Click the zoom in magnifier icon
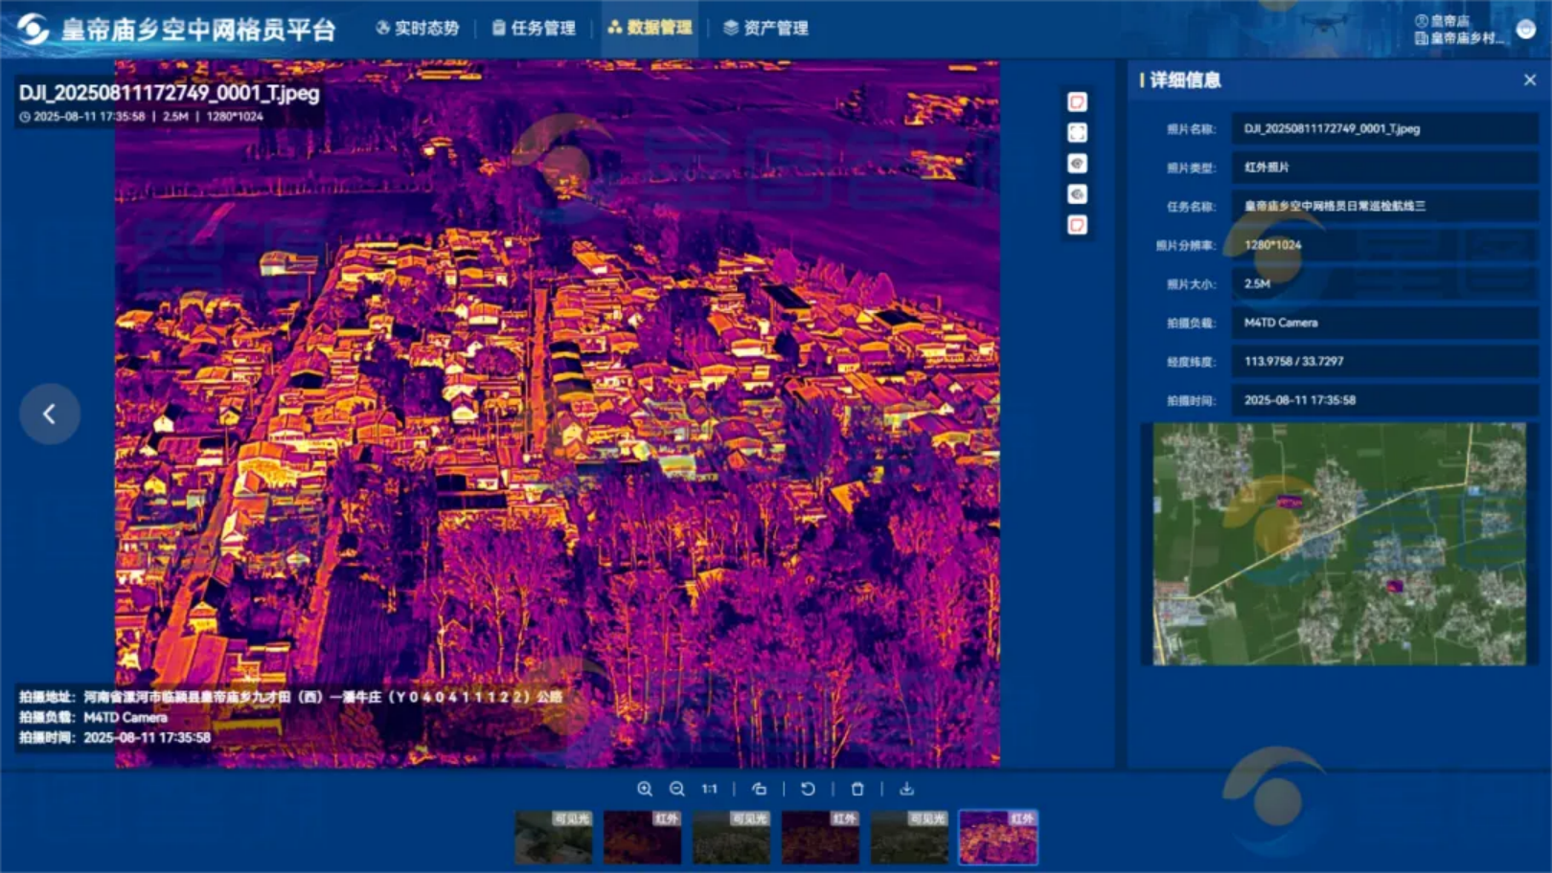Screen dimensions: 1552x873 645,789
